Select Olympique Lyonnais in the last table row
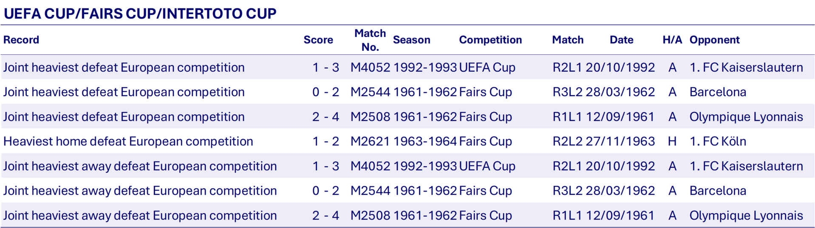 [746, 215]
